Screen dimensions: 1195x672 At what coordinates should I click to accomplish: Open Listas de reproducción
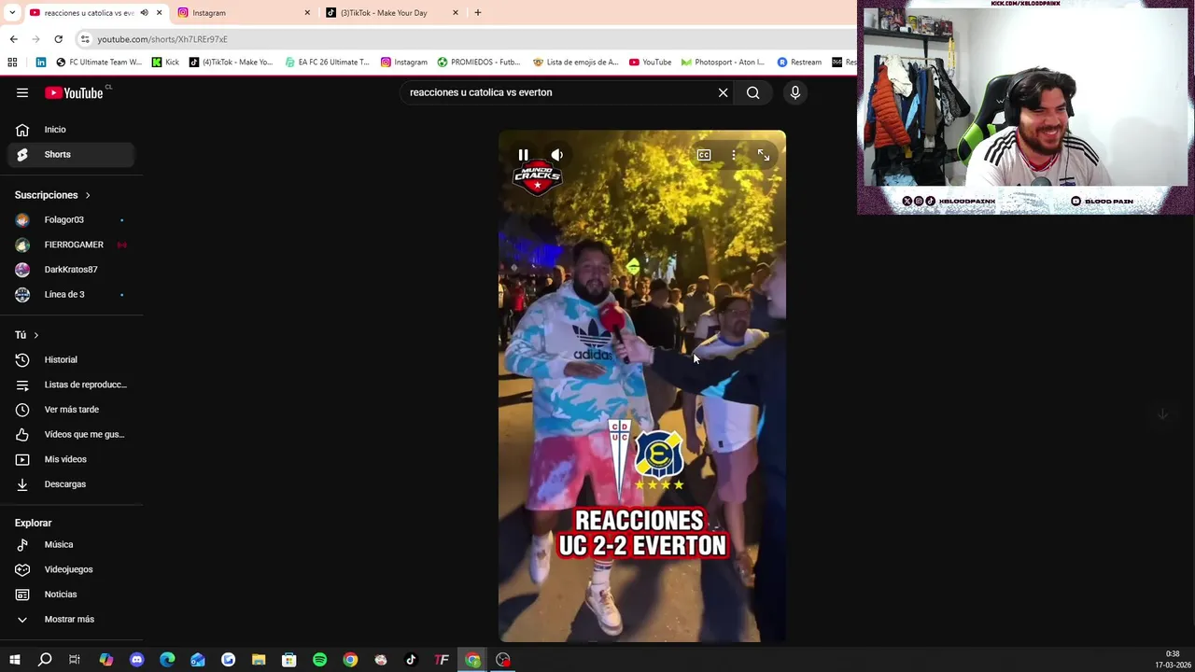(72, 385)
